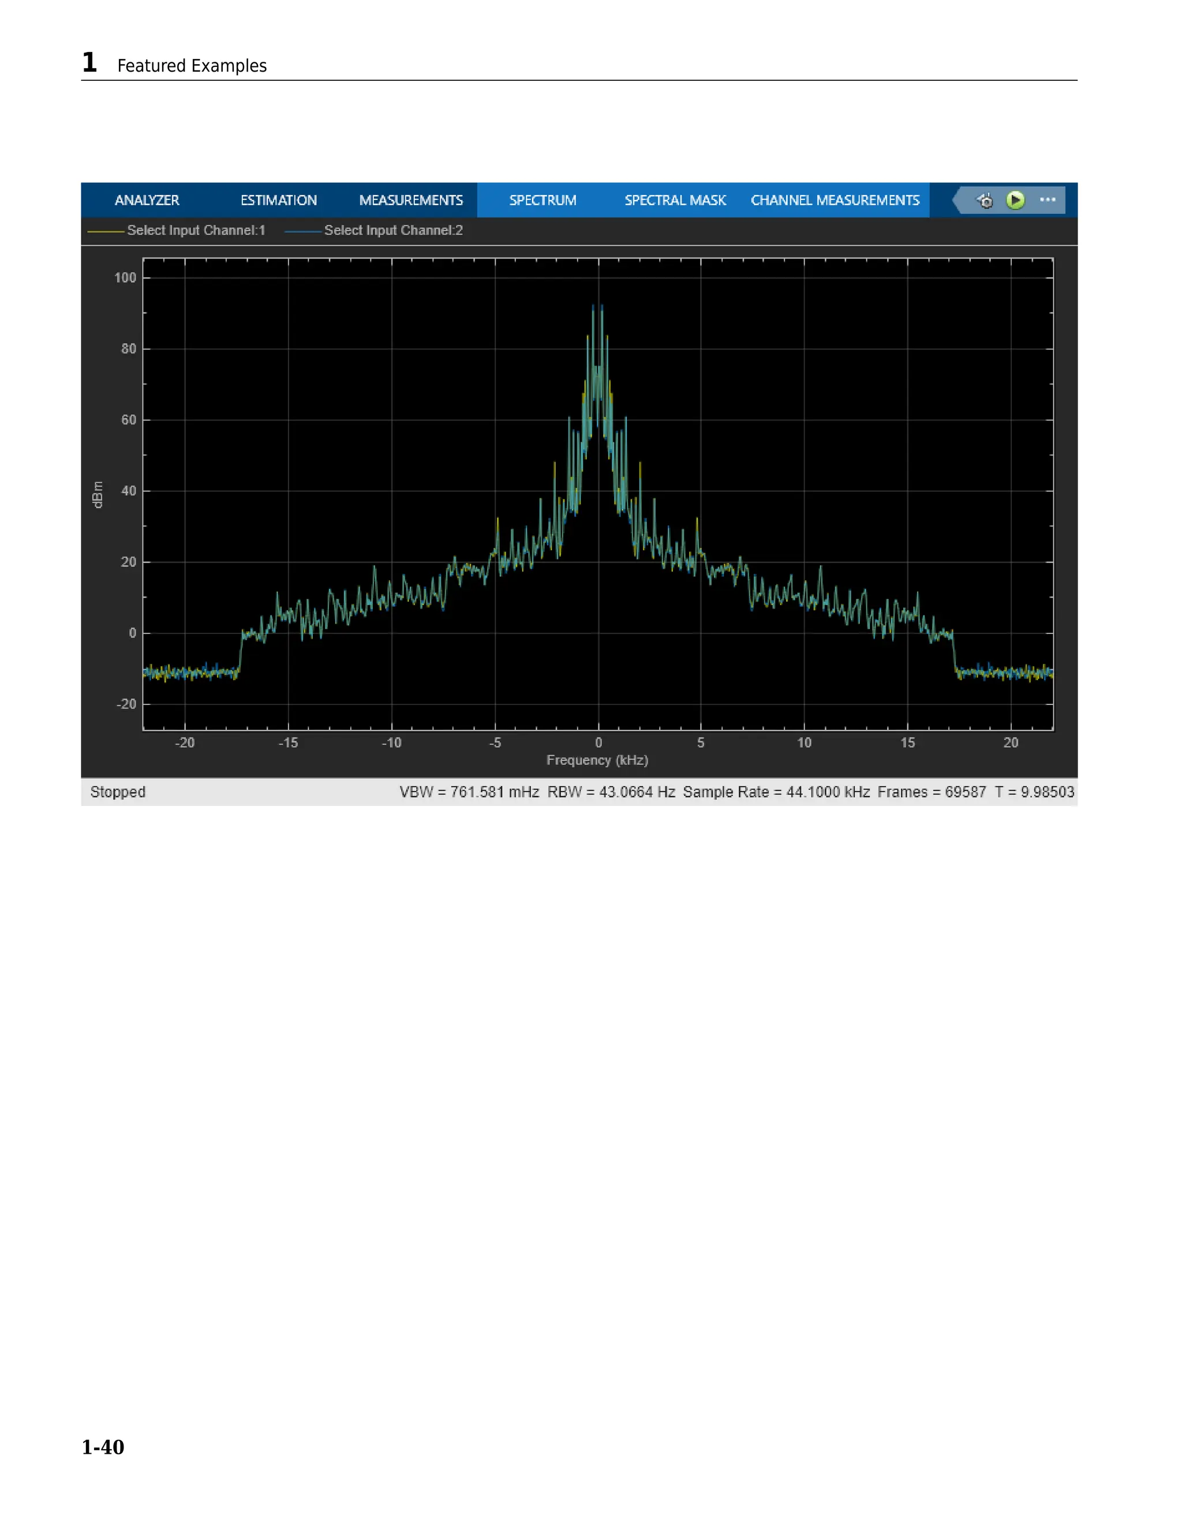Open the SPECTRAL MASK tab

[675, 200]
